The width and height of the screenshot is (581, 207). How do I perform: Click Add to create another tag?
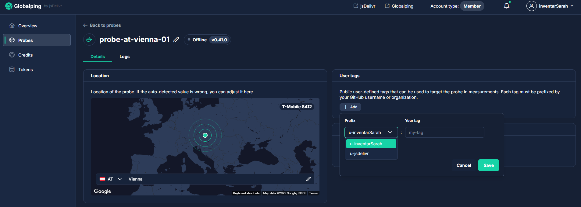350,107
